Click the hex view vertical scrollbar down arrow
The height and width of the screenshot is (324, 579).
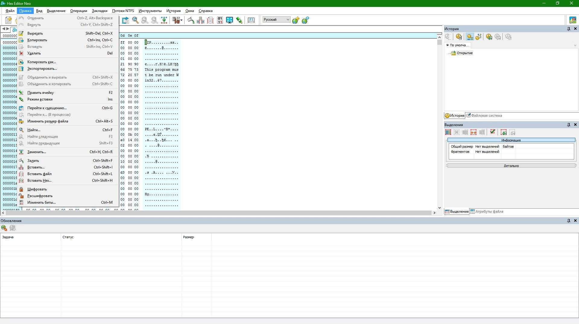tap(439, 208)
